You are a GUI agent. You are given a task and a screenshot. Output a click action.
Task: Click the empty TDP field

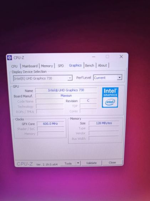(88, 106)
